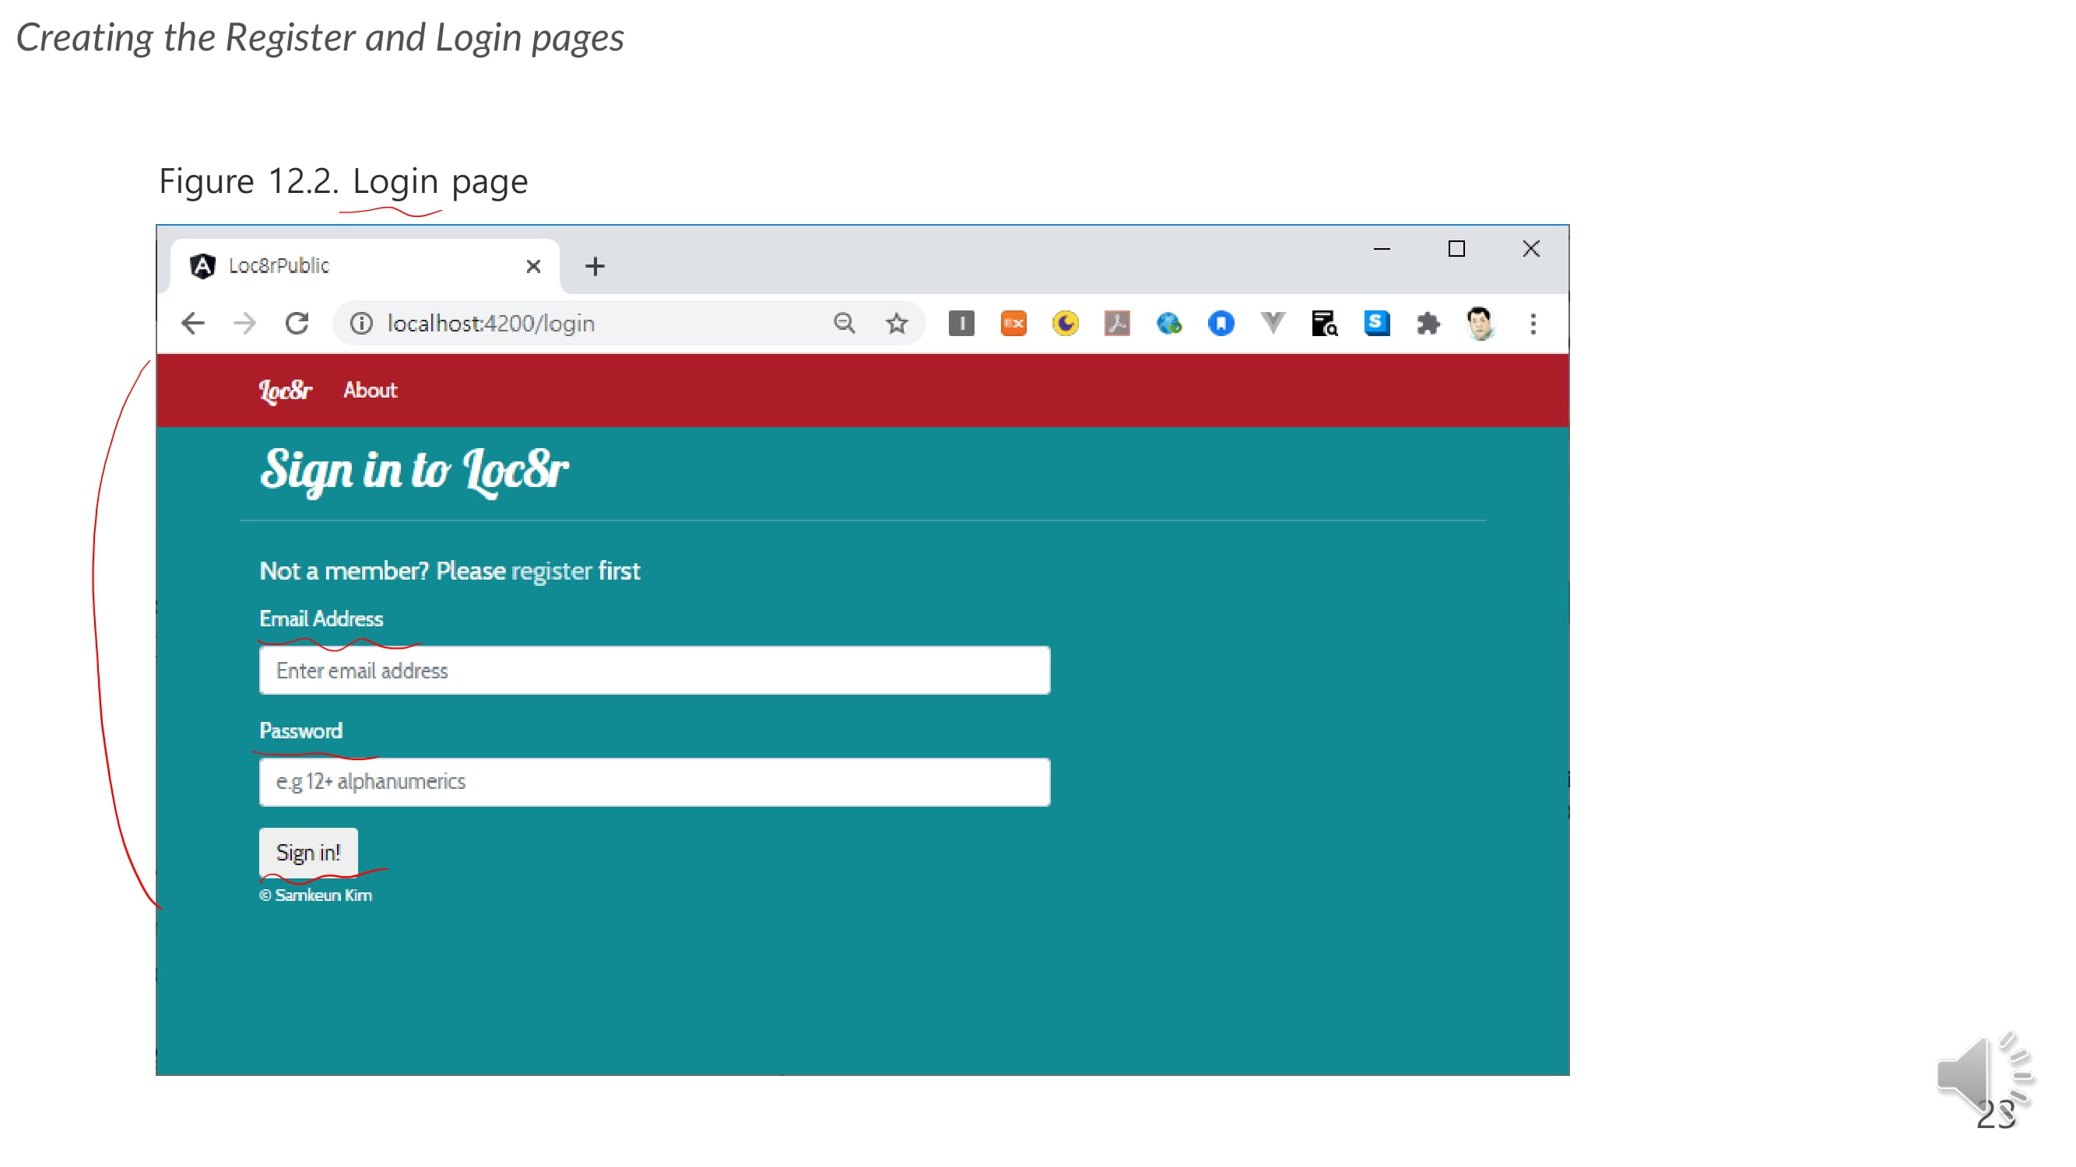Reload the localhost login page
The height and width of the screenshot is (1167, 2076).
click(x=297, y=324)
